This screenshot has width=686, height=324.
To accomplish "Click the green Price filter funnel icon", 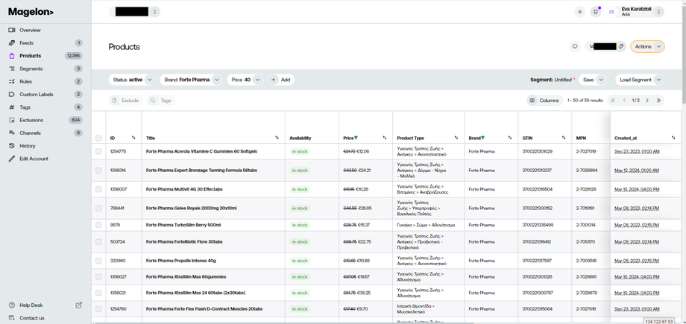I will coord(356,138).
